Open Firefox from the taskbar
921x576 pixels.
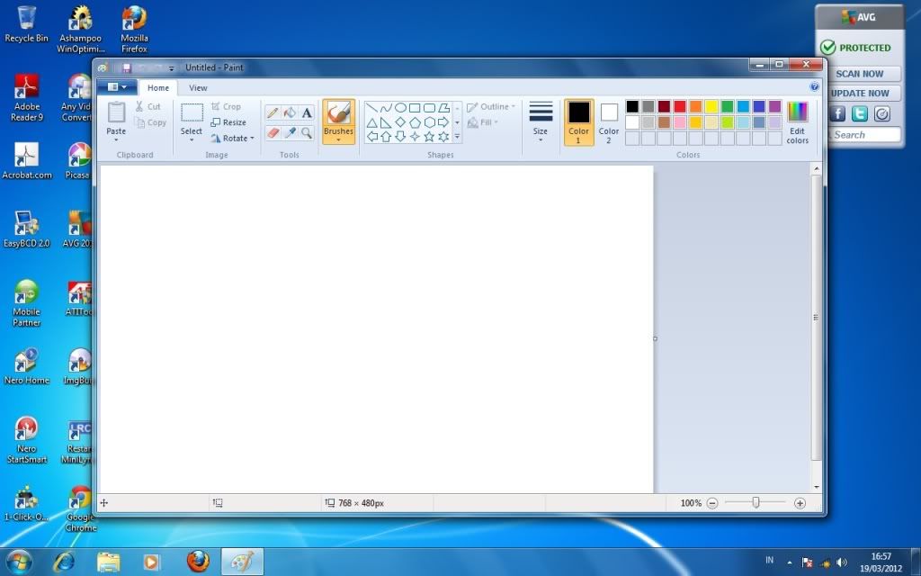click(x=198, y=562)
